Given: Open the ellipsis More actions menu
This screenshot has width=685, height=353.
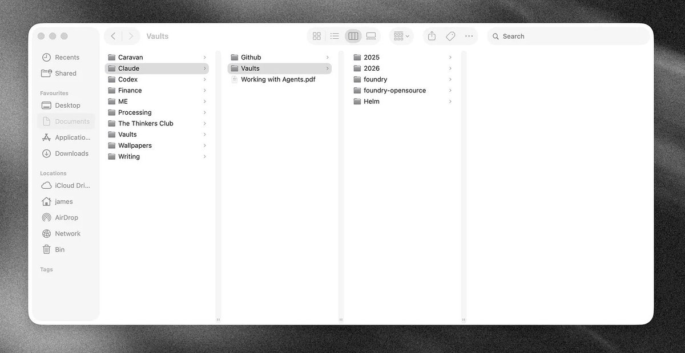Looking at the screenshot, I should click(469, 36).
